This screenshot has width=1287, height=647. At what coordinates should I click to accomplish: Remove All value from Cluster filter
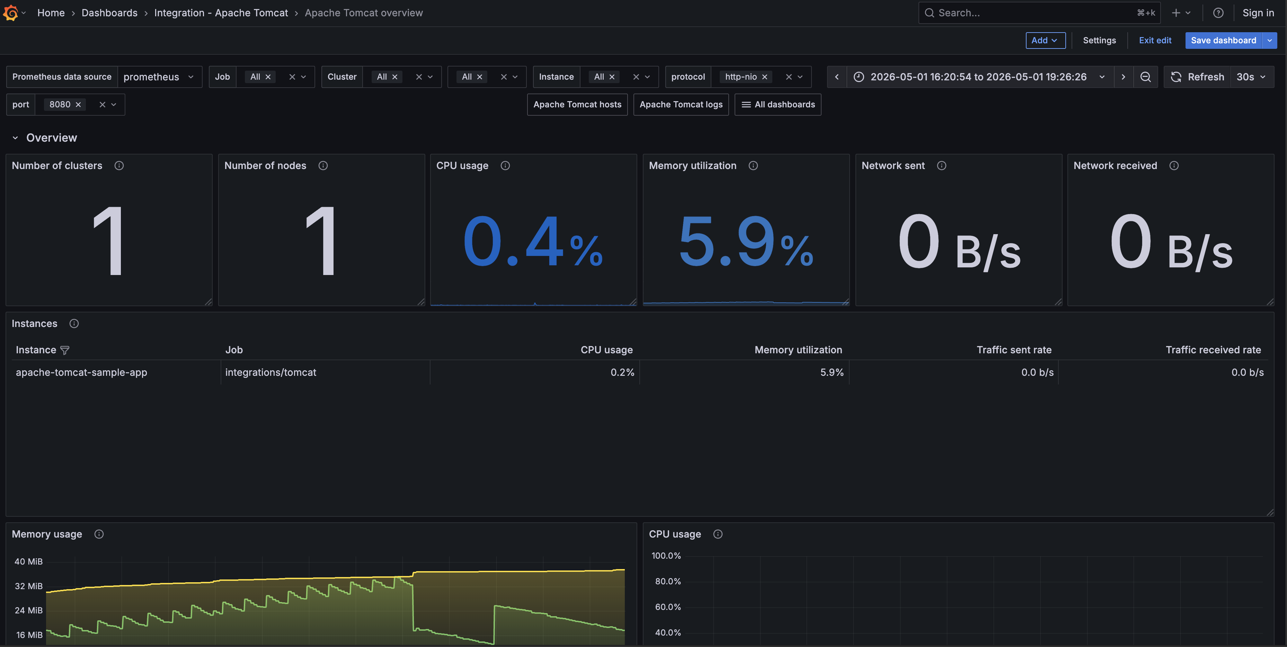pyautogui.click(x=395, y=77)
